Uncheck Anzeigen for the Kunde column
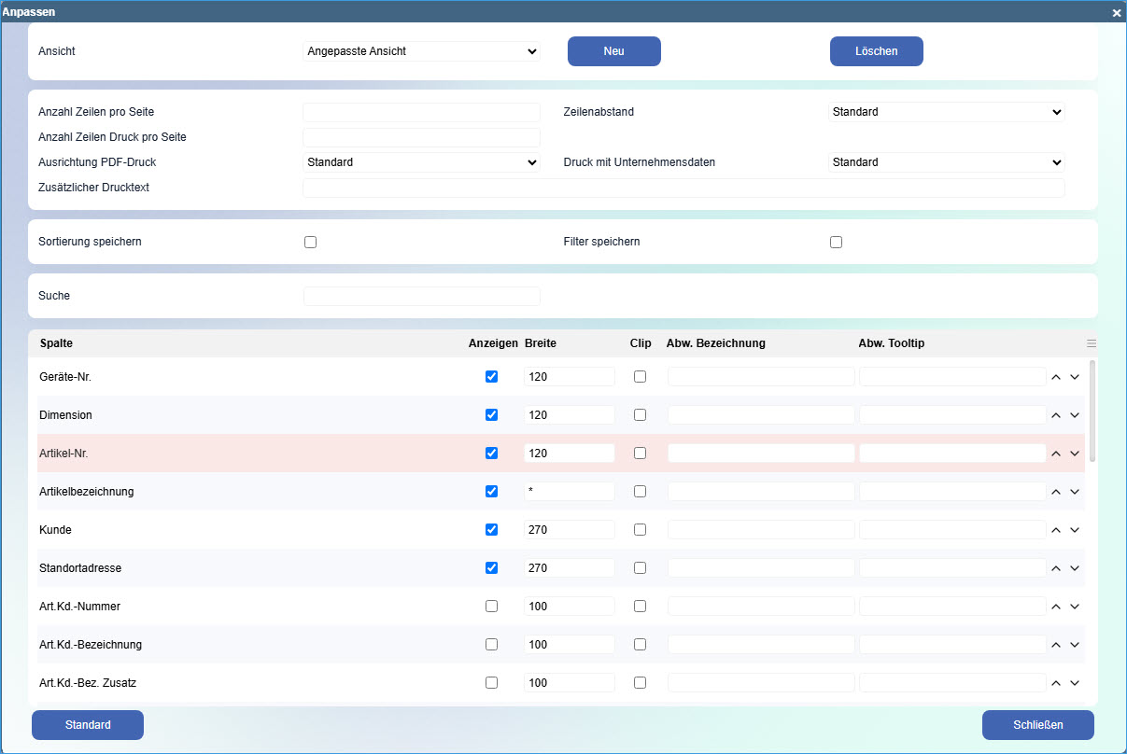1127x754 pixels. tap(492, 529)
